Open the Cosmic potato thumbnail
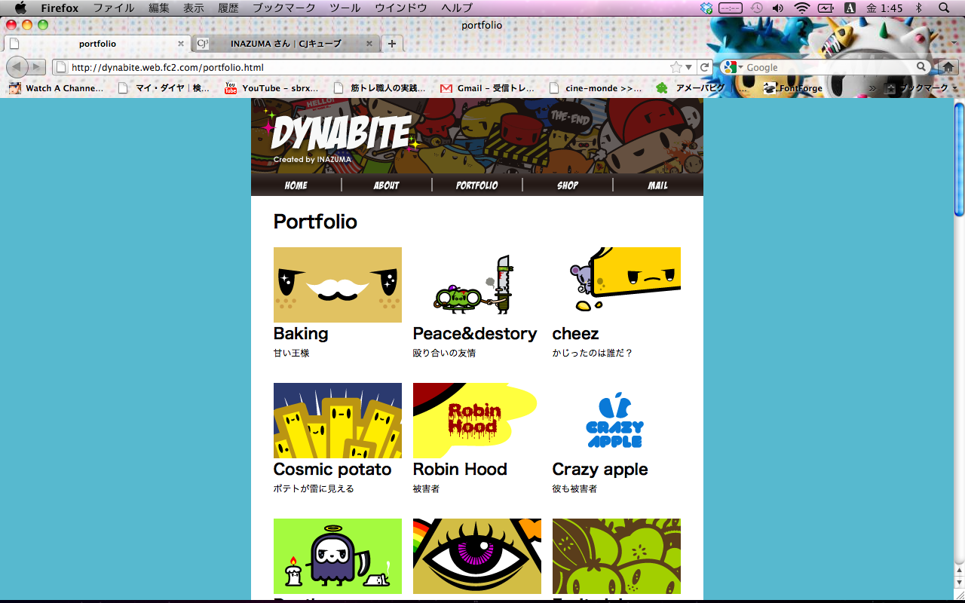Viewport: 965px width, 603px height. pos(338,421)
